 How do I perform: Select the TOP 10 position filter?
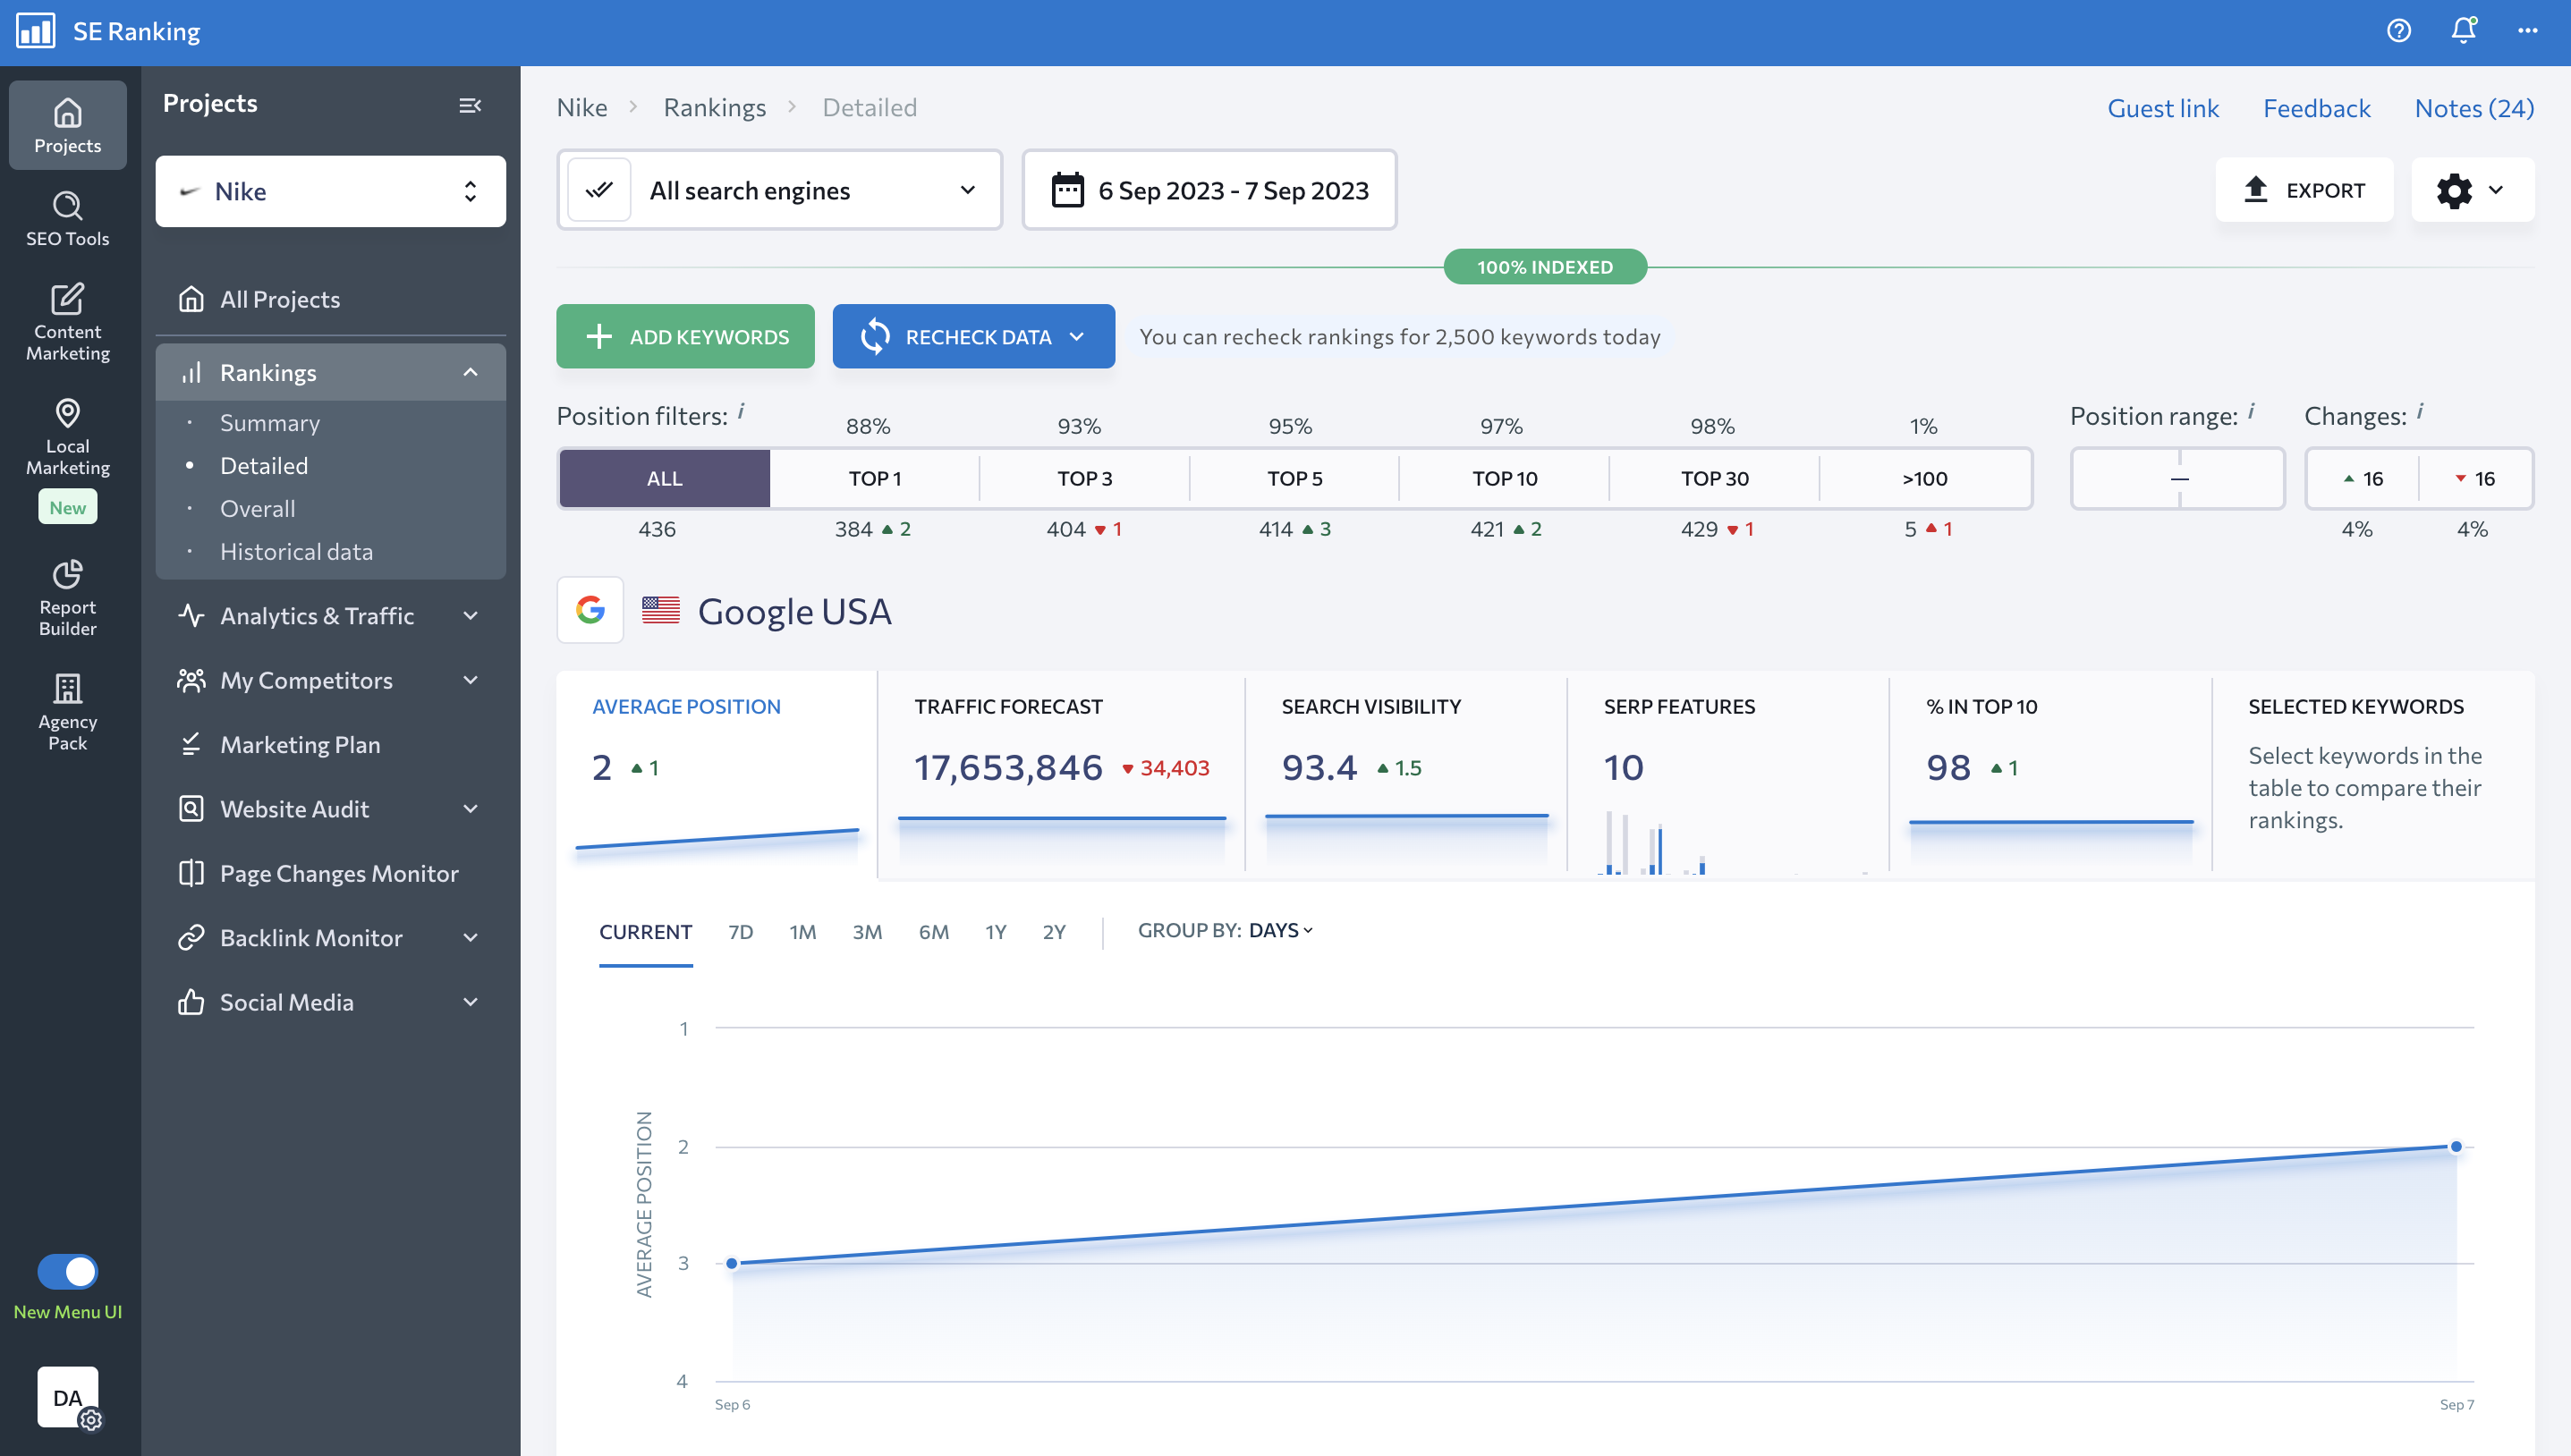pos(1504,478)
